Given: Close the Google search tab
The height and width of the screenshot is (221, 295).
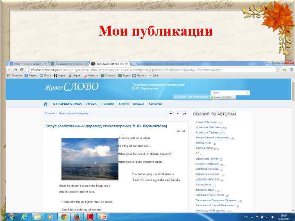Looking at the screenshot, I should (45, 64).
